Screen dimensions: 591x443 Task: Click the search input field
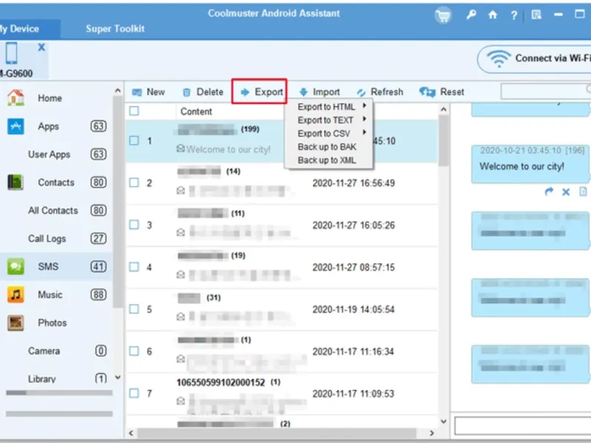tap(546, 92)
